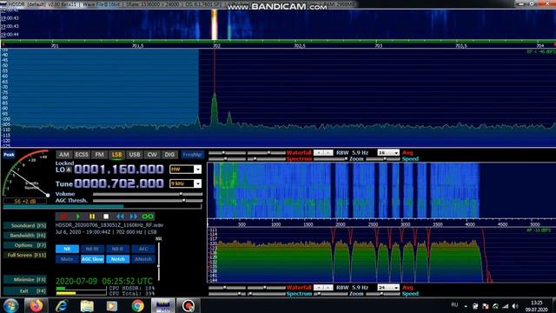Select ECSS demodulation mode
This screenshot has height=313, width=556.
[82, 155]
